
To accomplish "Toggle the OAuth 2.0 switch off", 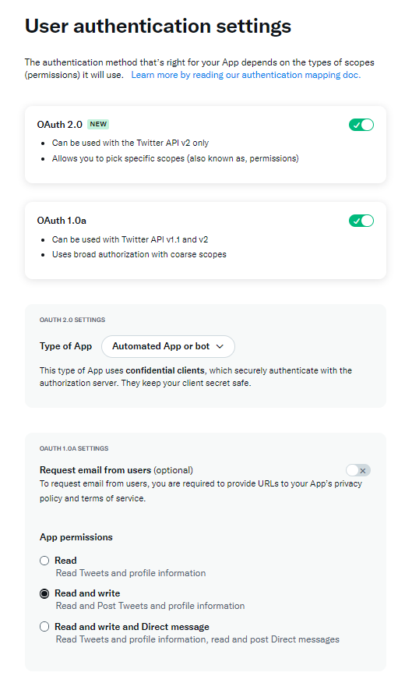I will point(361,125).
